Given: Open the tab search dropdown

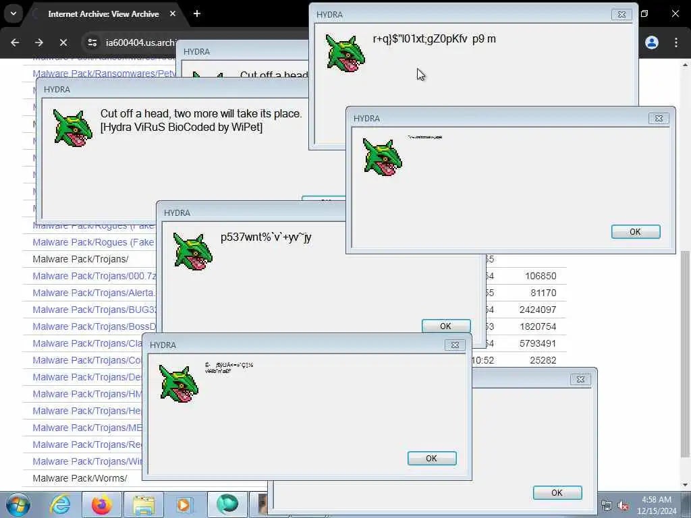Looking at the screenshot, I should [13, 13].
